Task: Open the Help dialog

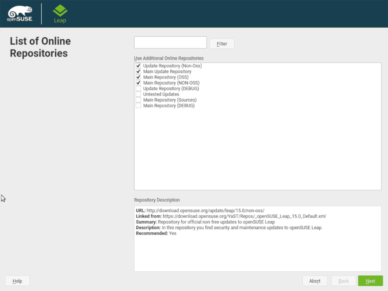Action: (x=17, y=281)
